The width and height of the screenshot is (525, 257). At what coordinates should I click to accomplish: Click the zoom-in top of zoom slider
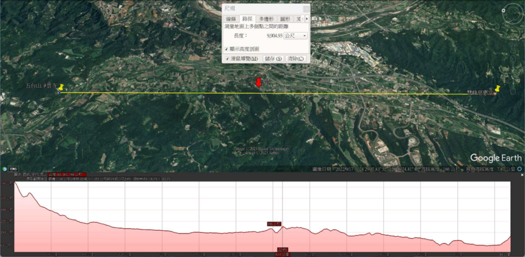[x=514, y=59]
